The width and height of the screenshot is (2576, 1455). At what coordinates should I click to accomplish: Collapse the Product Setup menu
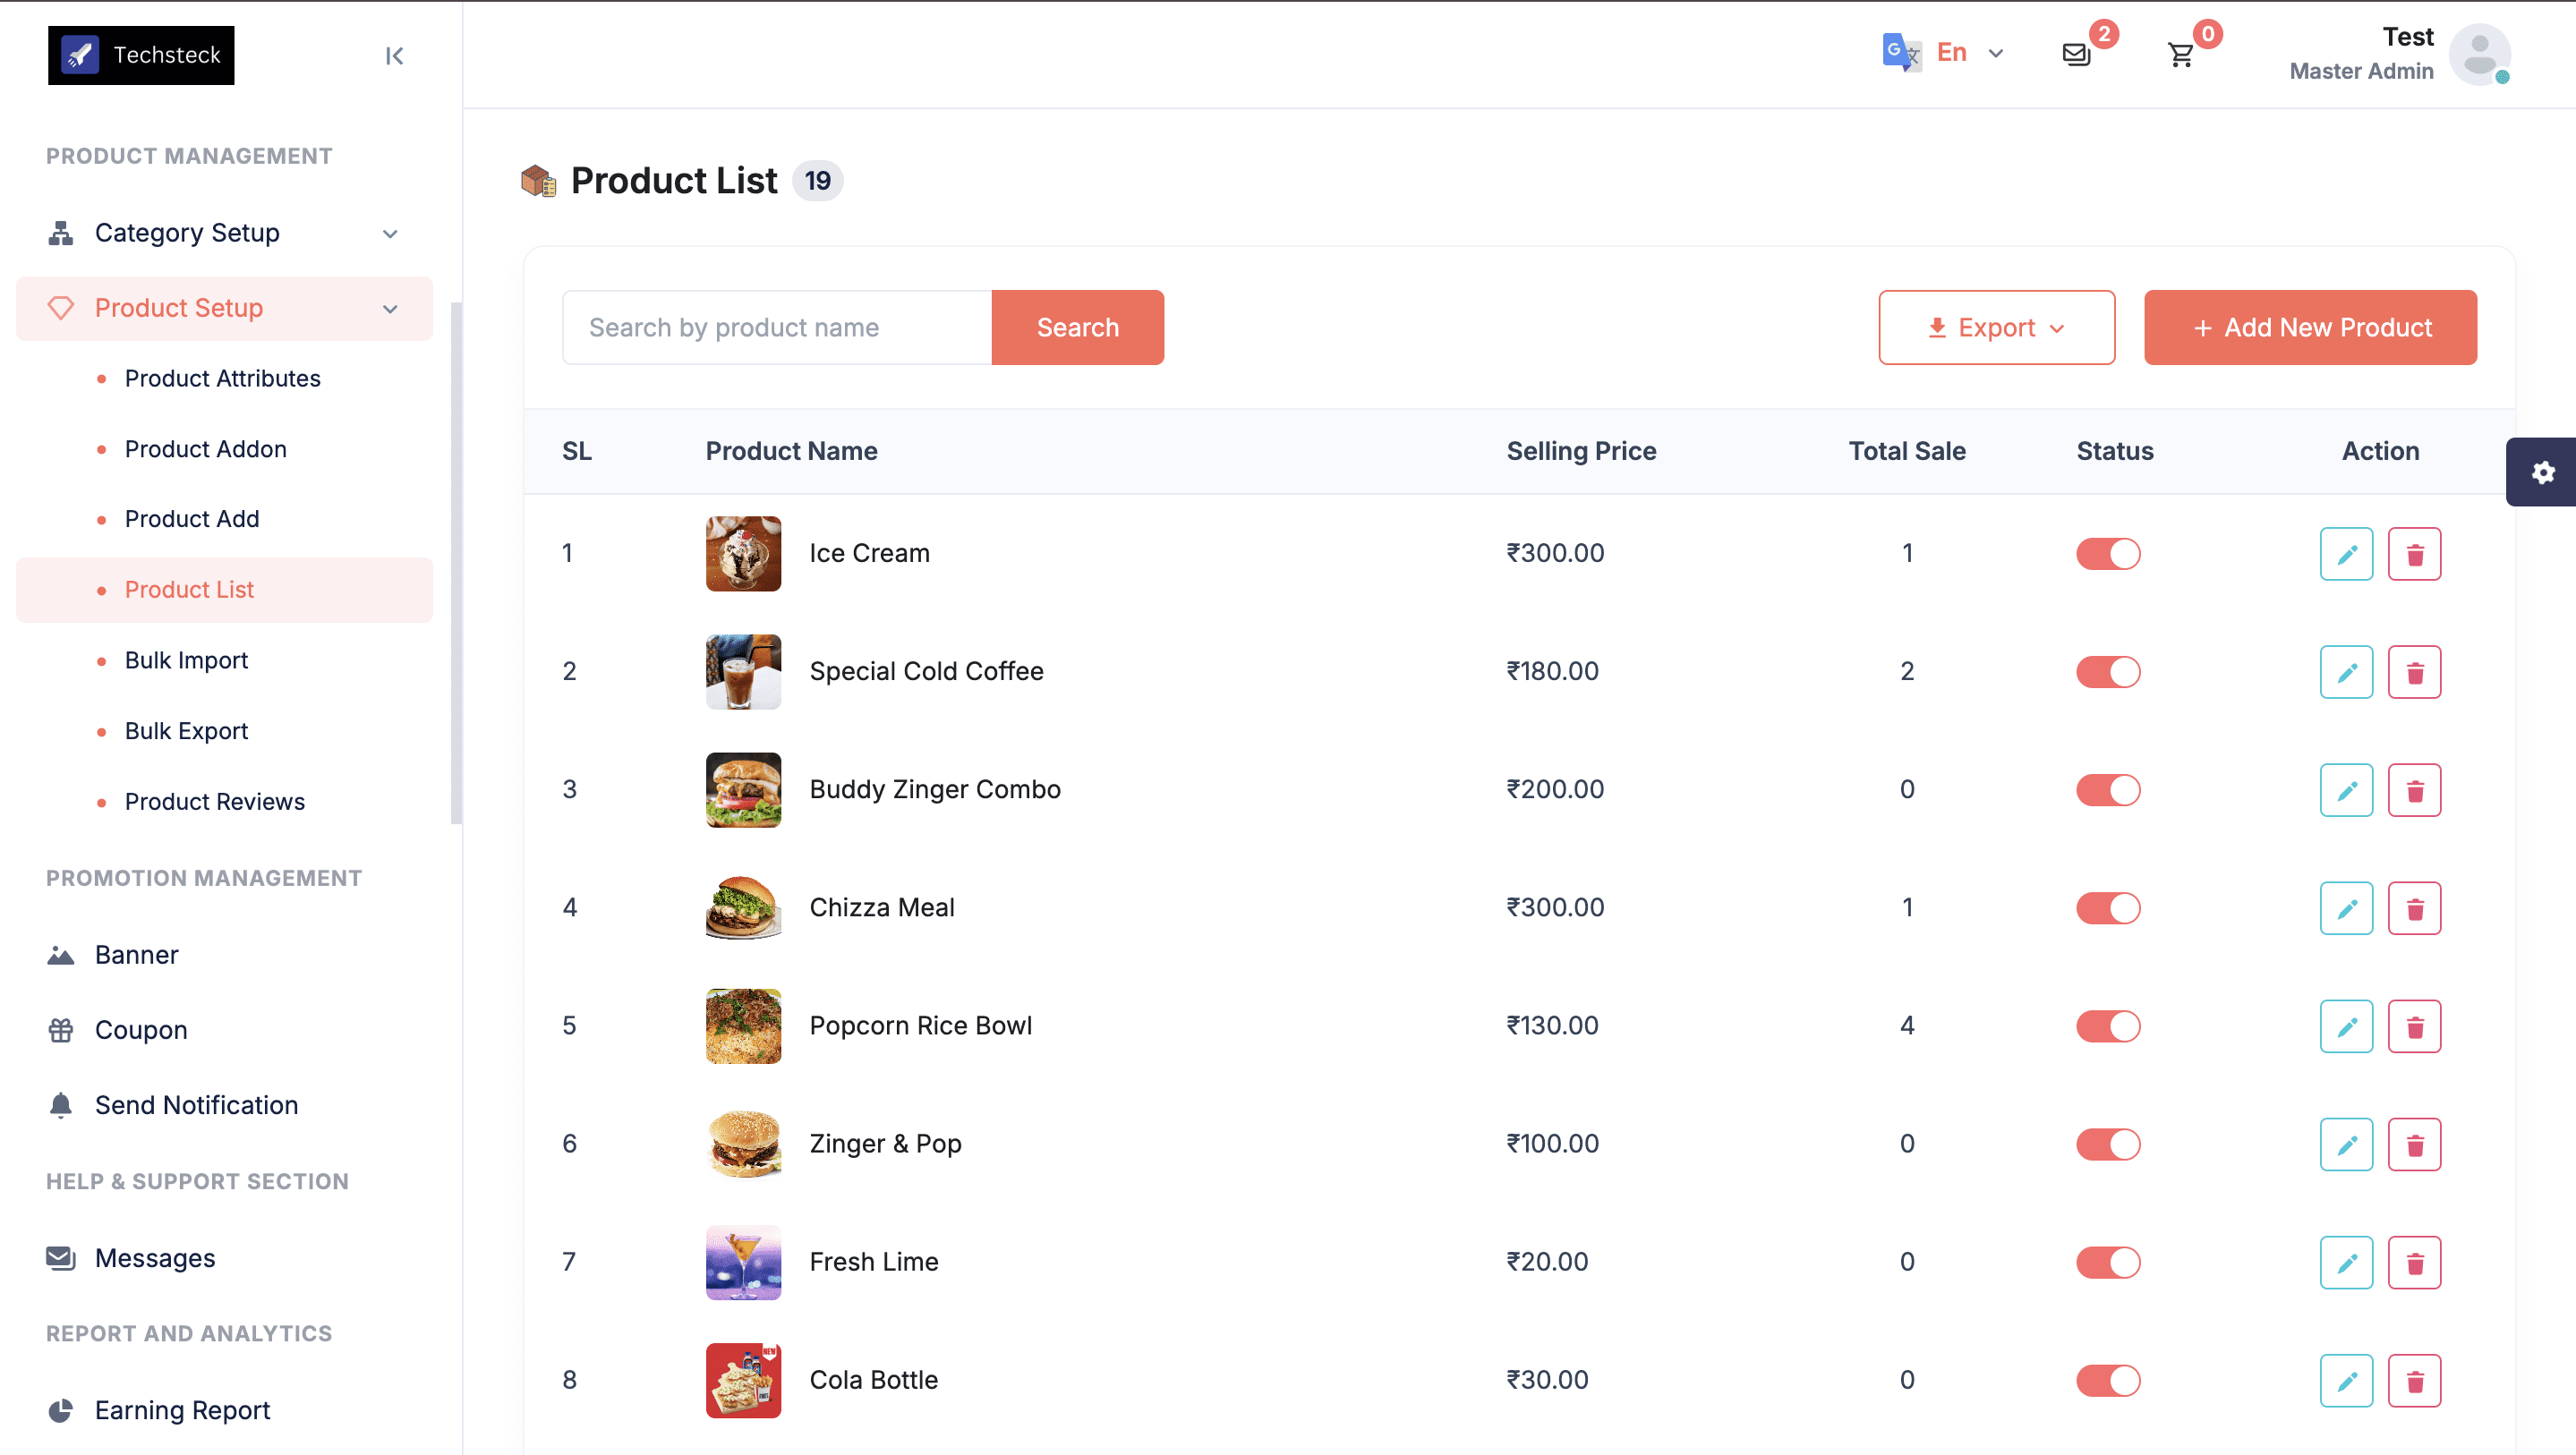pyautogui.click(x=224, y=308)
